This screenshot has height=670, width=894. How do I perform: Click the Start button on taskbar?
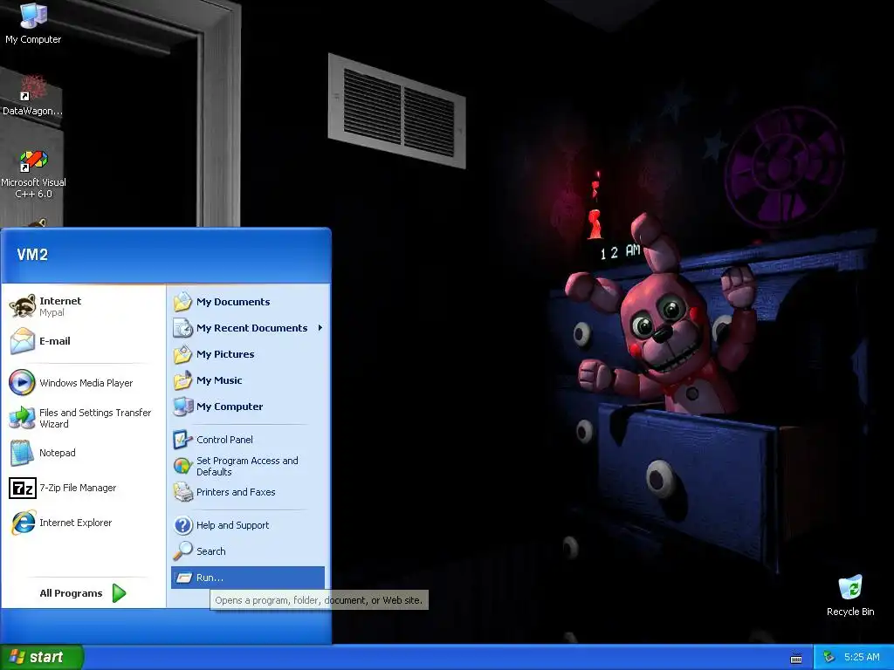42,657
